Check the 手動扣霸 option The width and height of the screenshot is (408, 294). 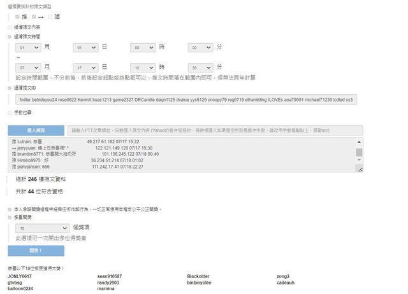coord(10,112)
